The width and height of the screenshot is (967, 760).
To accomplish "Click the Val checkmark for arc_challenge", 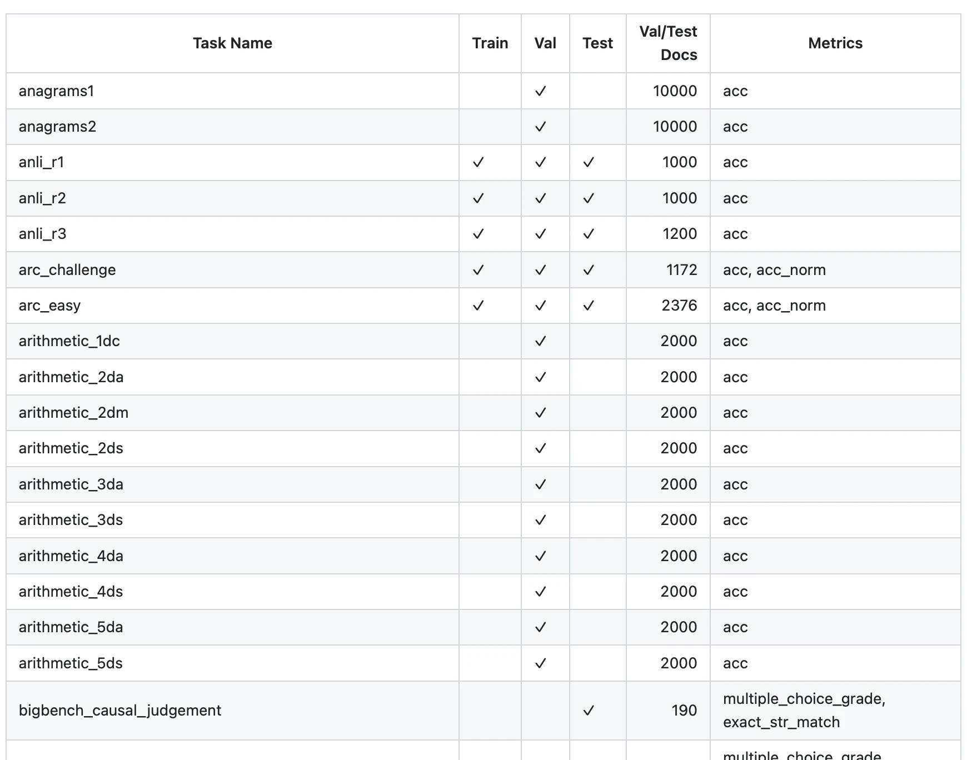I will pos(540,270).
